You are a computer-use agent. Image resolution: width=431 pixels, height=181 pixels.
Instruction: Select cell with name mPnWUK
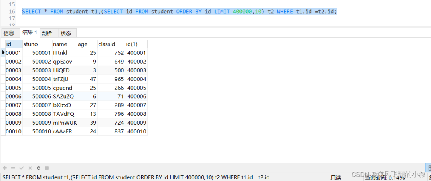[x=65, y=123]
